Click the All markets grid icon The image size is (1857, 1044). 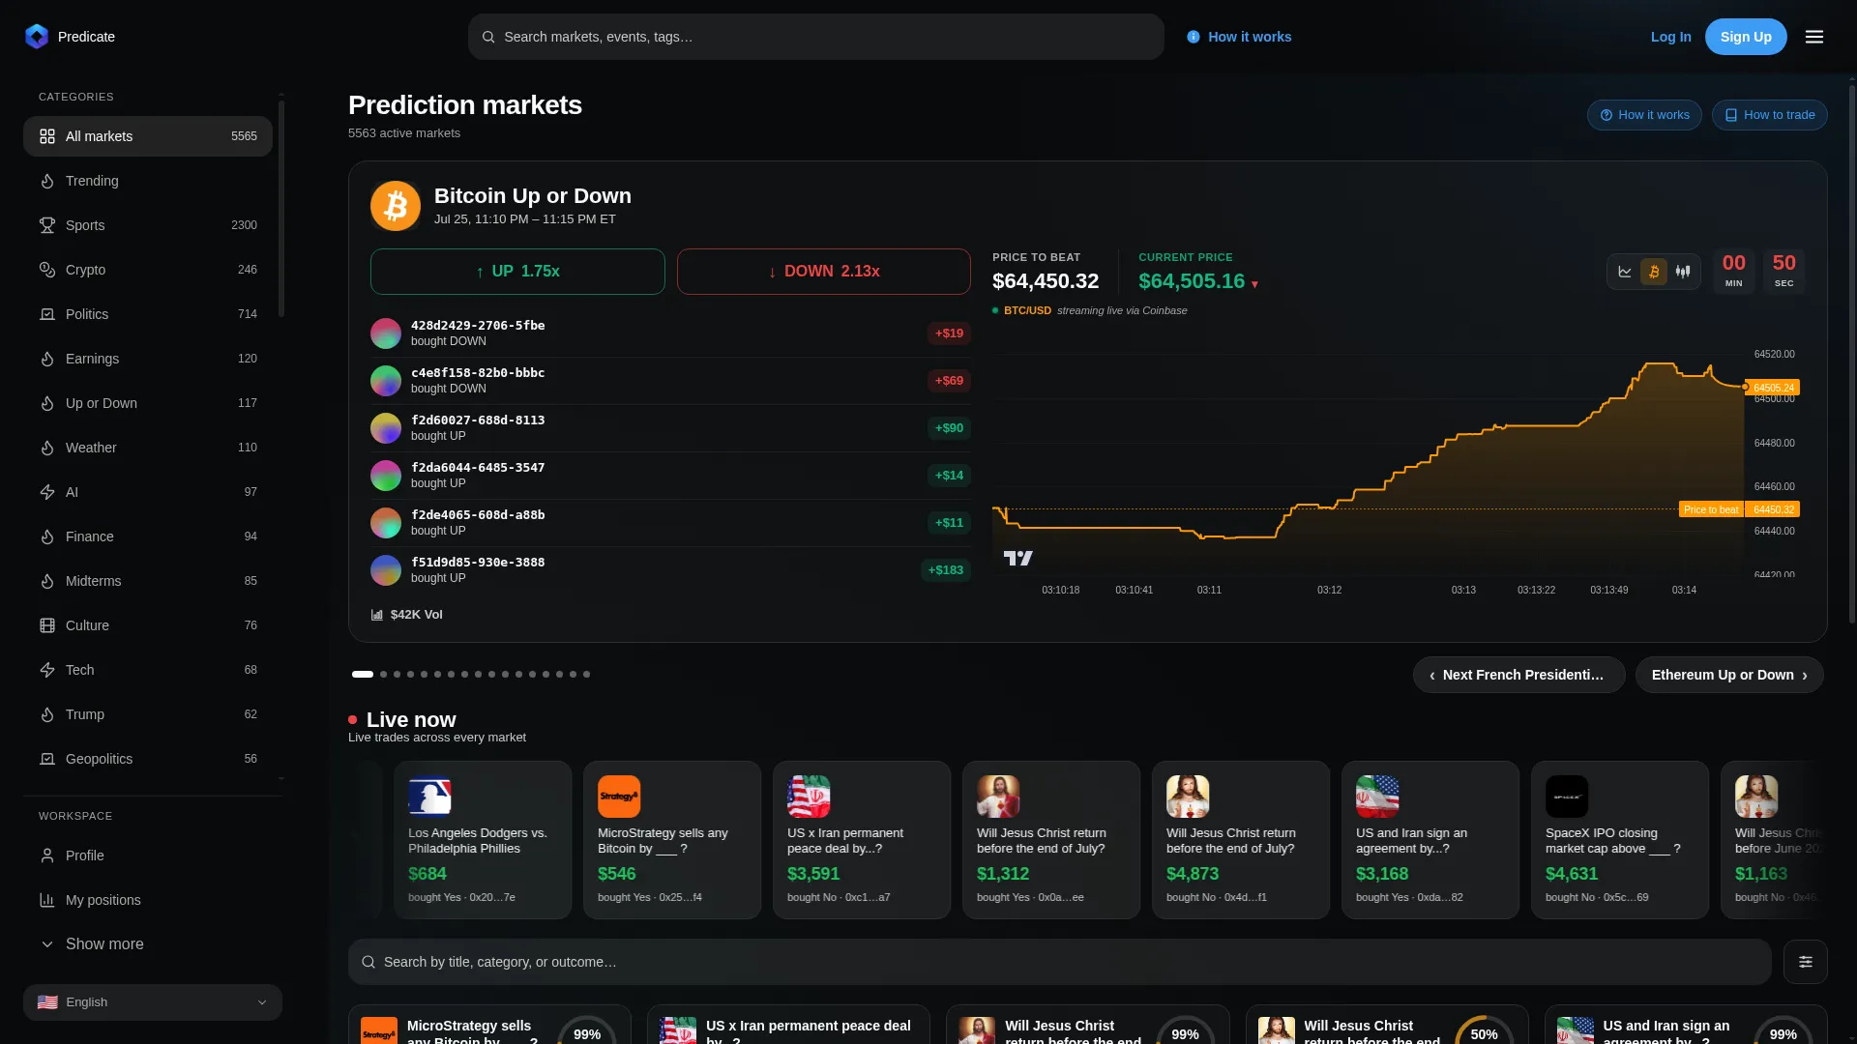pos(47,136)
